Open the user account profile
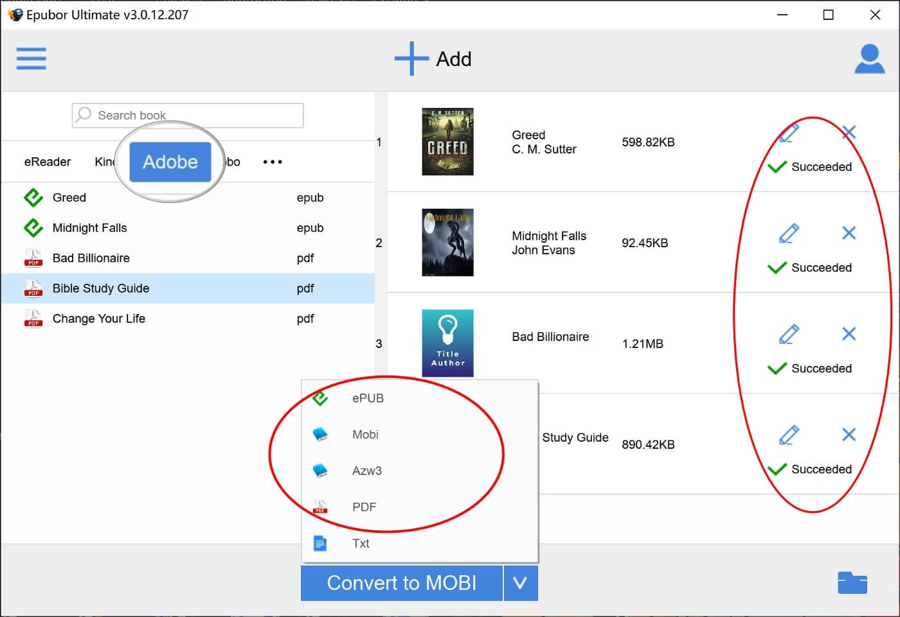This screenshot has height=617, width=900. tap(869, 58)
